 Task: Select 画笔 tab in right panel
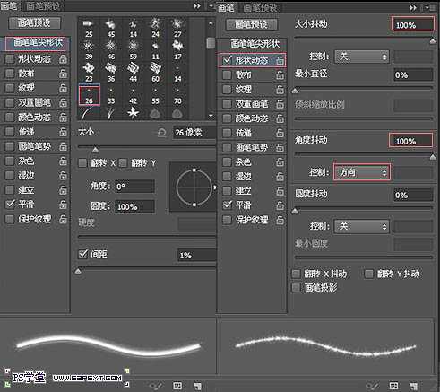click(226, 8)
